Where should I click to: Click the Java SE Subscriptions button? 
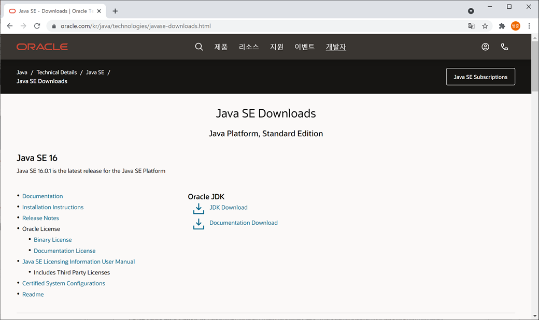(480, 77)
